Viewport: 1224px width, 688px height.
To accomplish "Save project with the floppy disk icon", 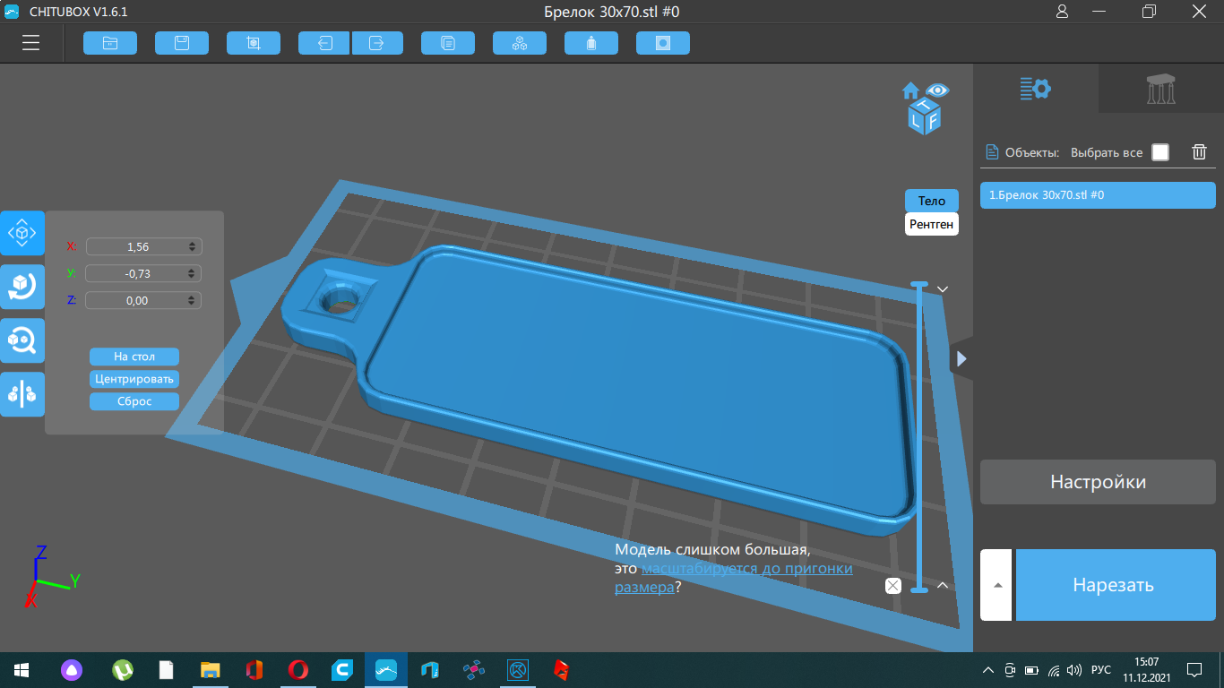I will [x=182, y=43].
